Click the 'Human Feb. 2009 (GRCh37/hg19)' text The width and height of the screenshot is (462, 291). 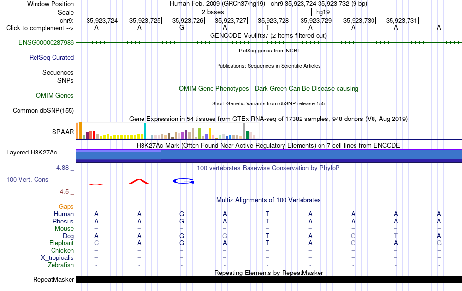(217, 4)
